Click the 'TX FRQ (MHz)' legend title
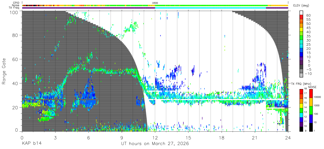The image size is (324, 149). pyautogui.click(x=301, y=84)
